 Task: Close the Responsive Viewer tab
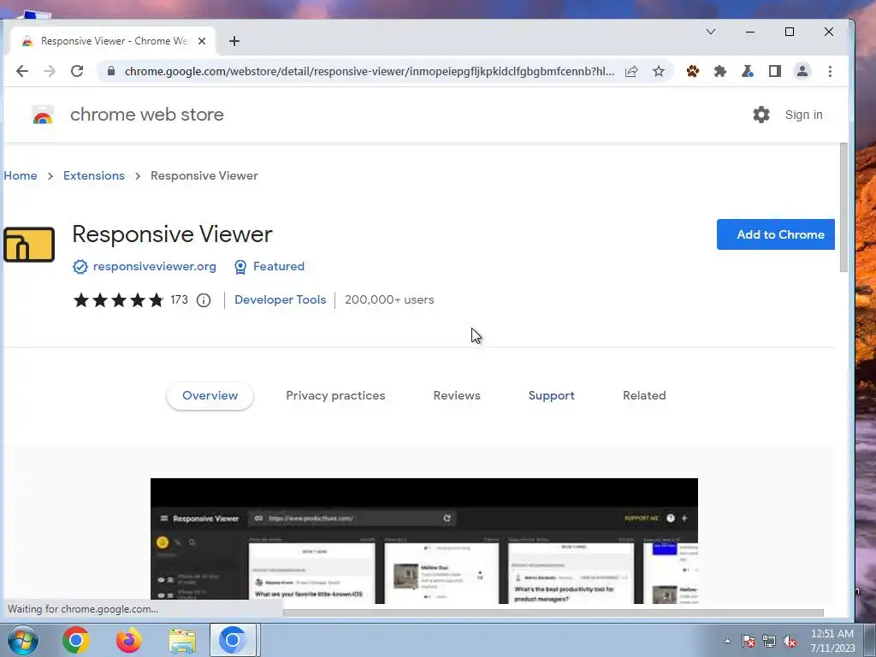point(202,41)
